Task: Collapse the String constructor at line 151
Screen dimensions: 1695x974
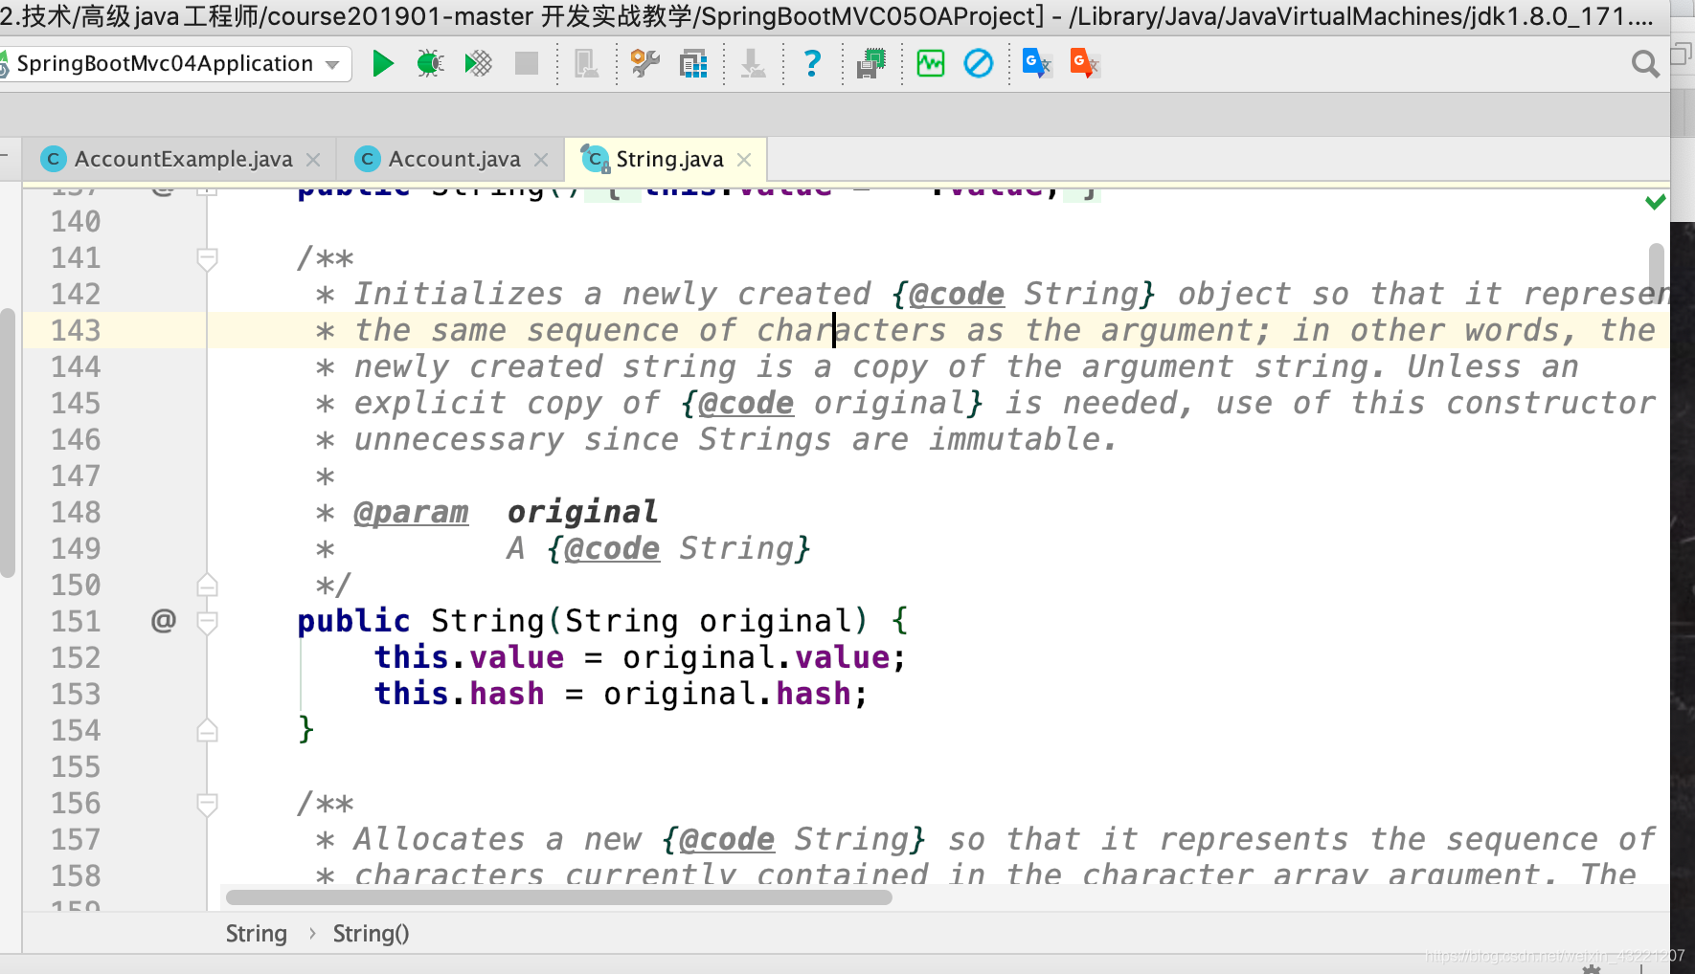Action: coord(207,623)
